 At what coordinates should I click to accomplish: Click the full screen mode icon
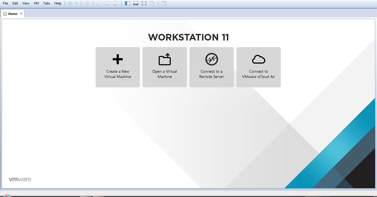(x=144, y=3)
